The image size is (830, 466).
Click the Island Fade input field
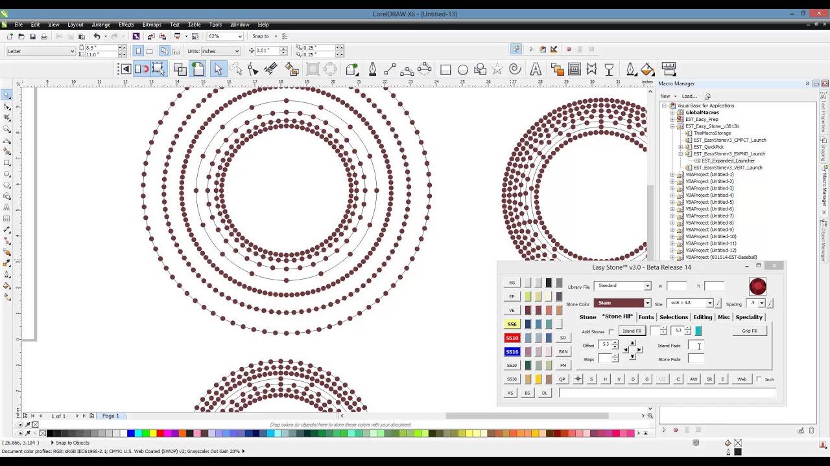tap(695, 346)
